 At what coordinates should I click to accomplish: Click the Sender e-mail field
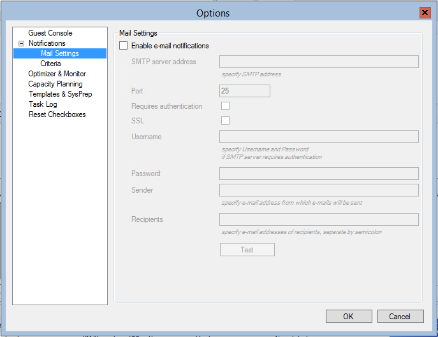[319, 190]
